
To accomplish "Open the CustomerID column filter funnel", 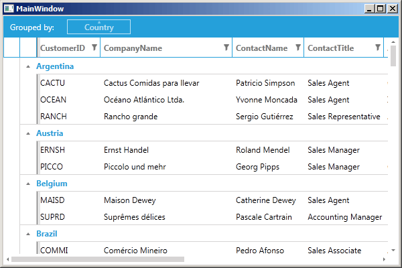I will tap(94, 48).
